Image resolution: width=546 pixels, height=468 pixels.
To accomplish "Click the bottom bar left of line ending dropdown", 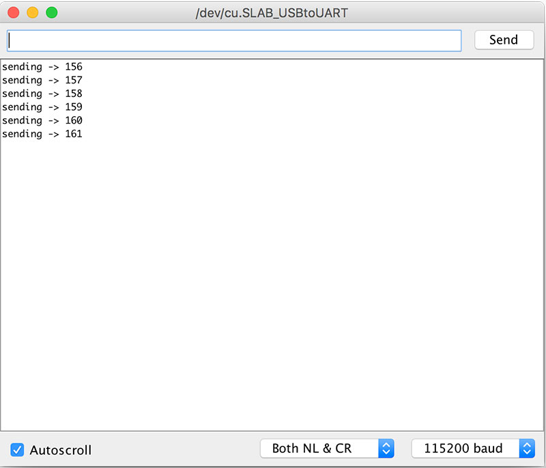I will click(177, 449).
